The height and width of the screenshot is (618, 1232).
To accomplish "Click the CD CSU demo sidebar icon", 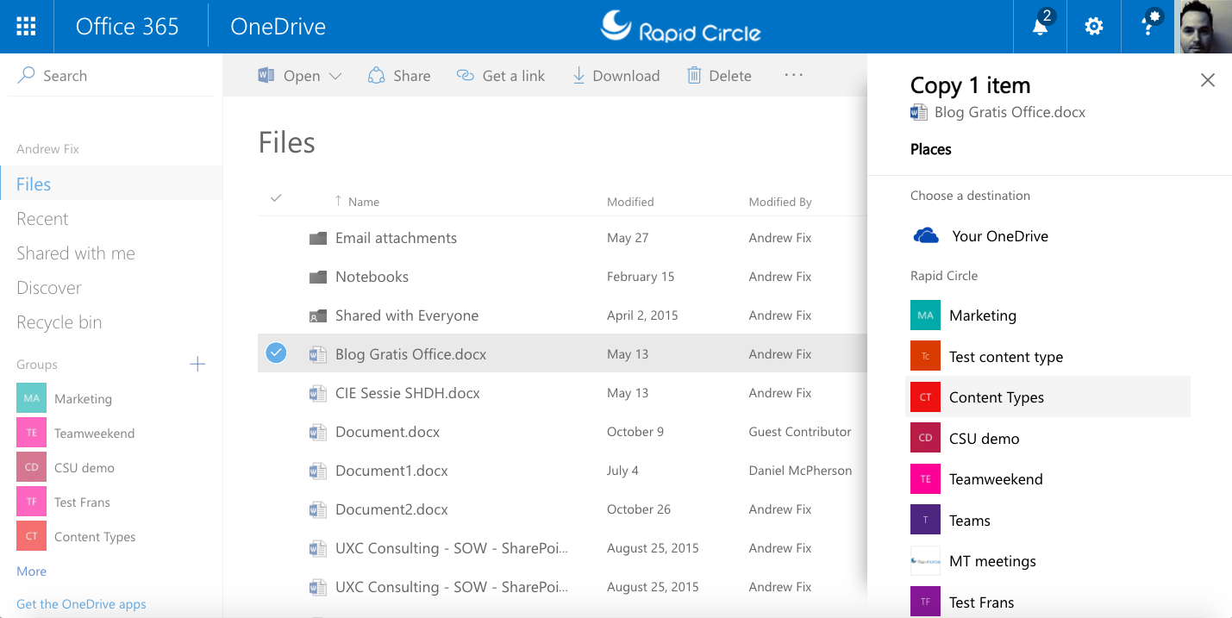I will (31, 467).
